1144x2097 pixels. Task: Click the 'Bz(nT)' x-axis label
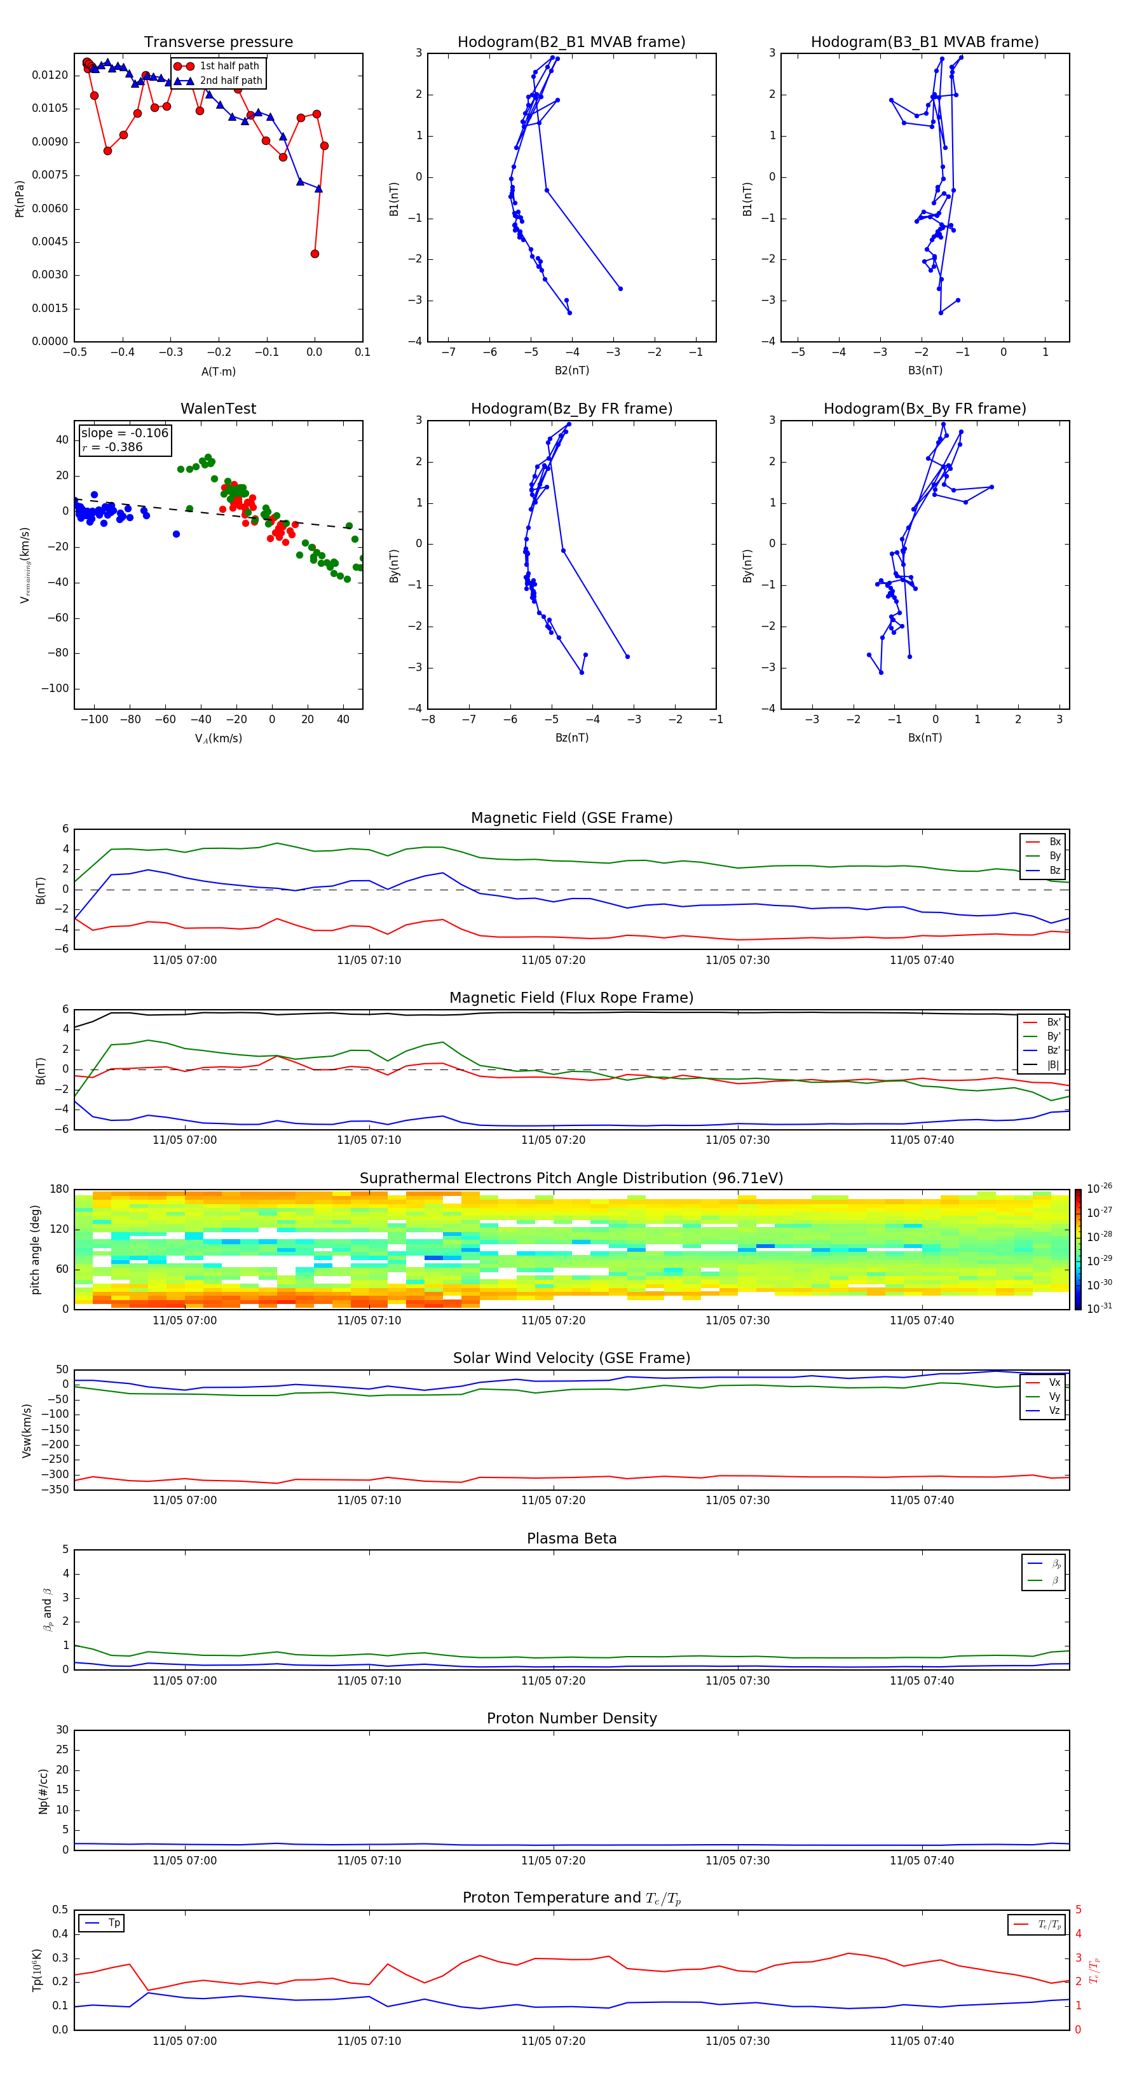pos(571,738)
